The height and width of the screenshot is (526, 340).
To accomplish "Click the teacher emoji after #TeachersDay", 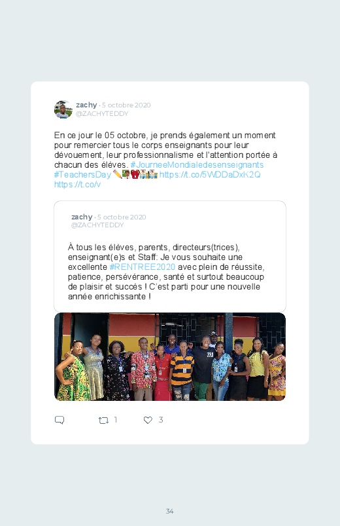I will coord(126,174).
